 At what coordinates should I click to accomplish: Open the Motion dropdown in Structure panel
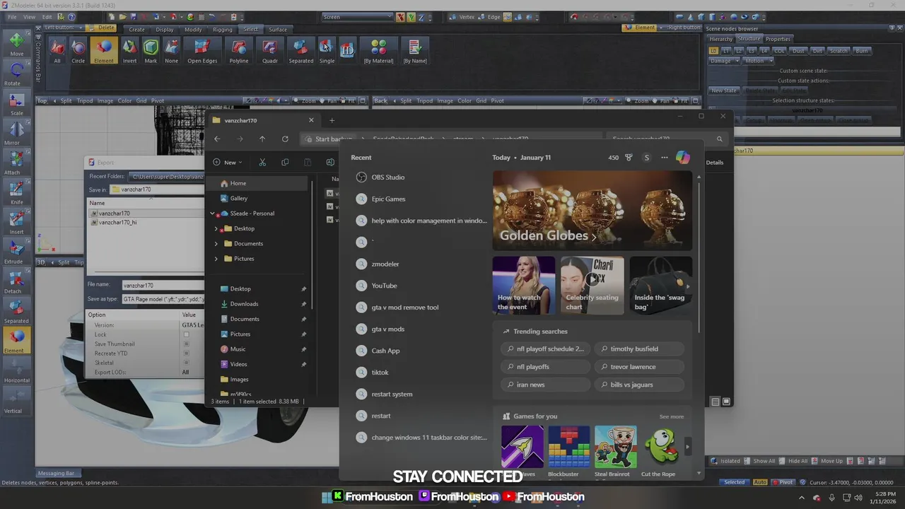(757, 61)
